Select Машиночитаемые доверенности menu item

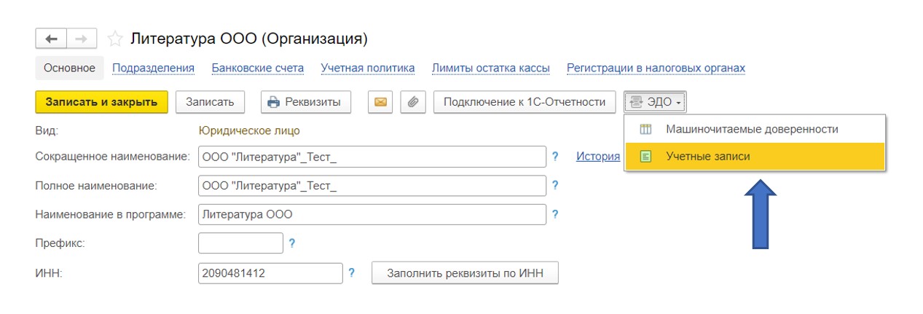[752, 129]
